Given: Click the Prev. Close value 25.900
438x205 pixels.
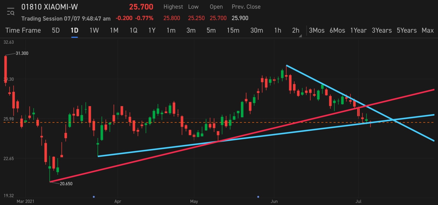Looking at the screenshot, I should (x=240, y=18).
